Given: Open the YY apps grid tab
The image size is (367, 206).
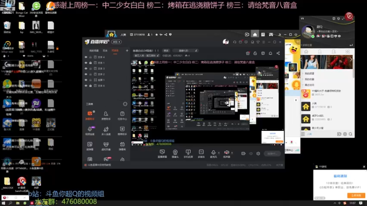Looking at the screenshot, I should 347,52.
